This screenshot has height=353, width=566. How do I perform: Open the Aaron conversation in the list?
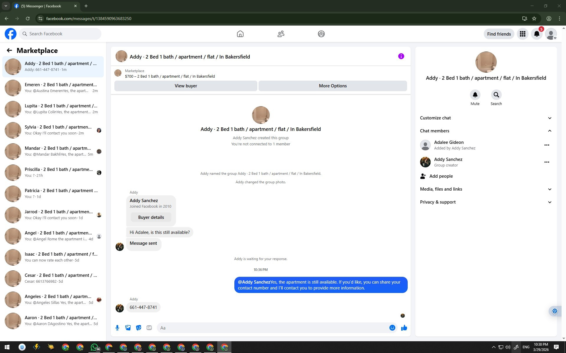53,321
